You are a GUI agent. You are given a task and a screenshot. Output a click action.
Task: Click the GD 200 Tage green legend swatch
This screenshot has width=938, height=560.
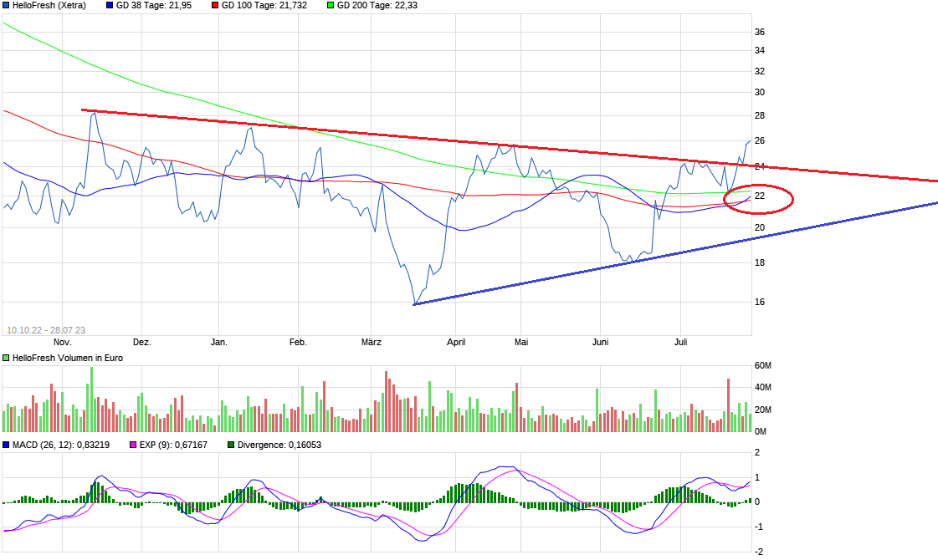click(x=331, y=5)
